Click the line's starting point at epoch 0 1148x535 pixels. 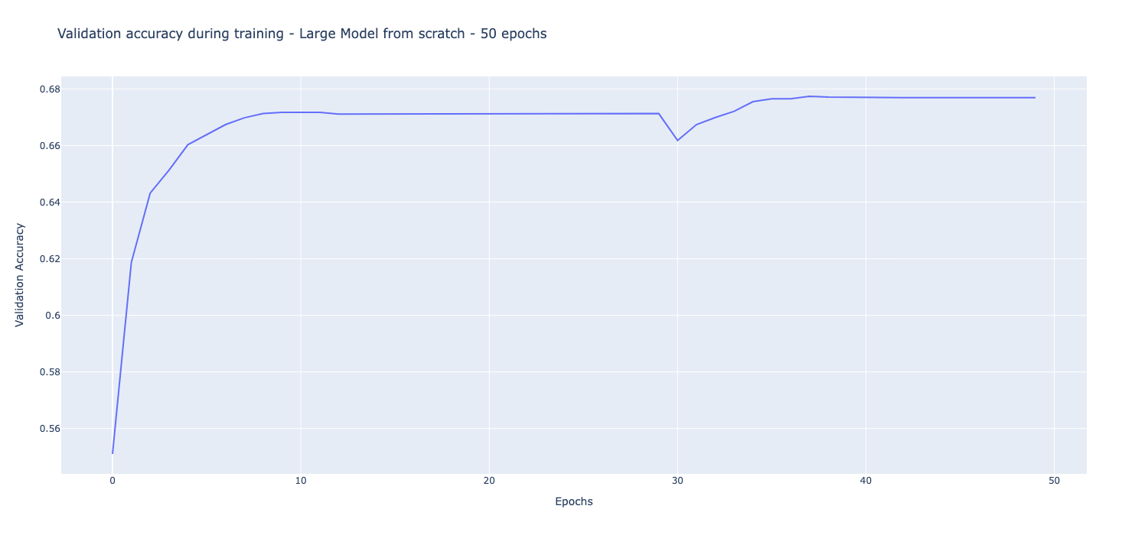[113, 453]
